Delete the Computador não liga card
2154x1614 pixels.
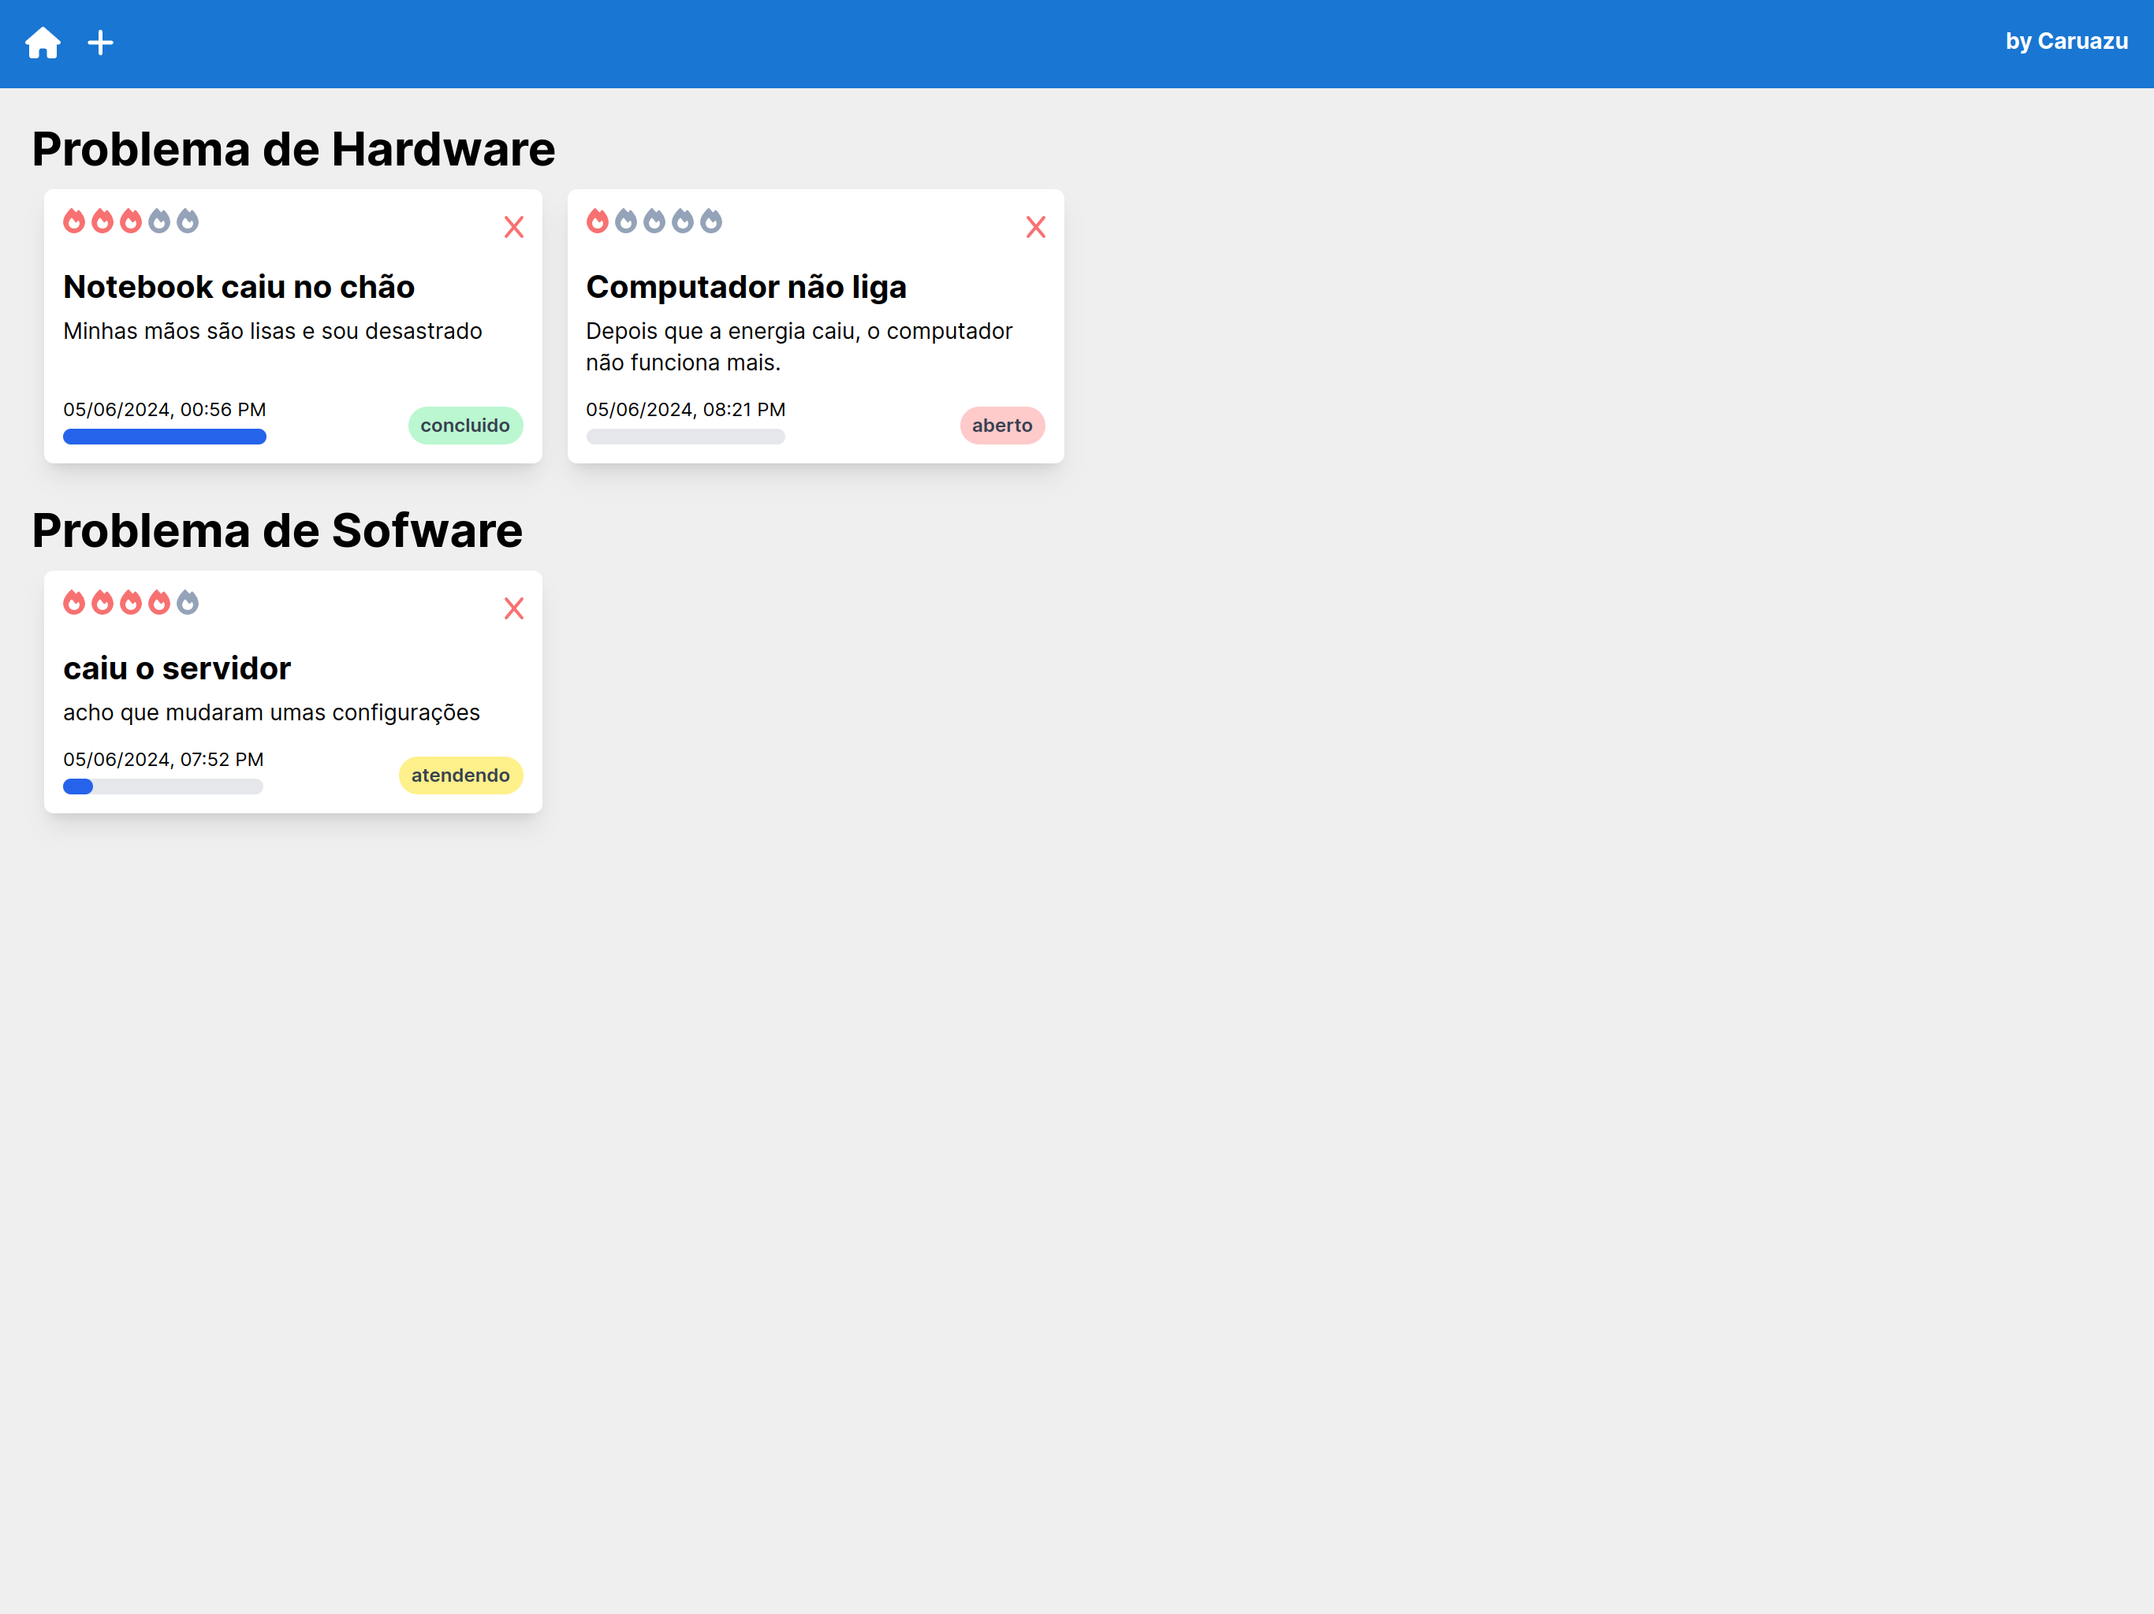(1035, 227)
